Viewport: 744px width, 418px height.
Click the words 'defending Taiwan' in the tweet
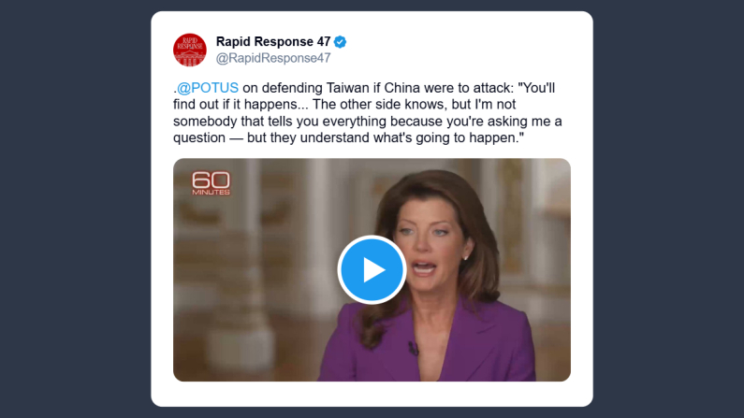[315, 88]
